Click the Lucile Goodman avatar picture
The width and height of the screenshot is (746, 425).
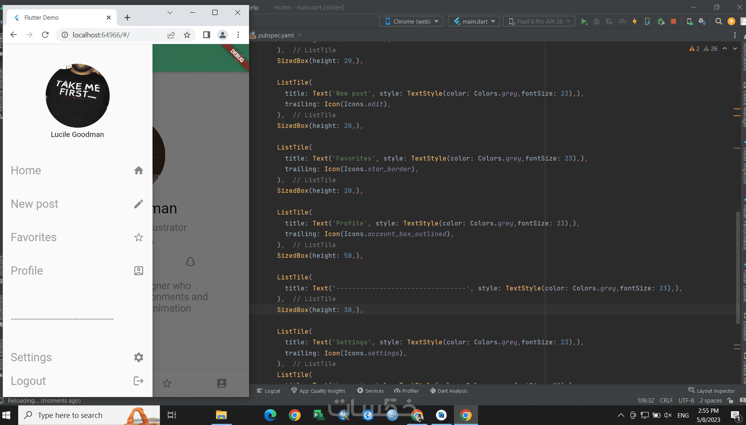[78, 96]
